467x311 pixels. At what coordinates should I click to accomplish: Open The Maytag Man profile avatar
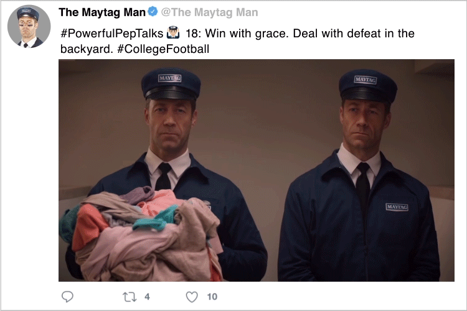pyautogui.click(x=29, y=26)
